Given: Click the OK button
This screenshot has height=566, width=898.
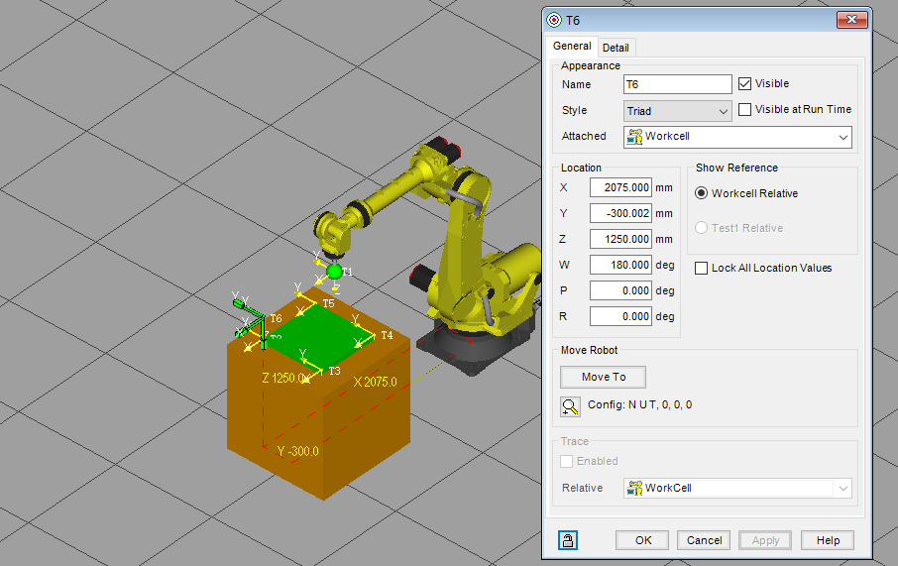Looking at the screenshot, I should pyautogui.click(x=642, y=540).
